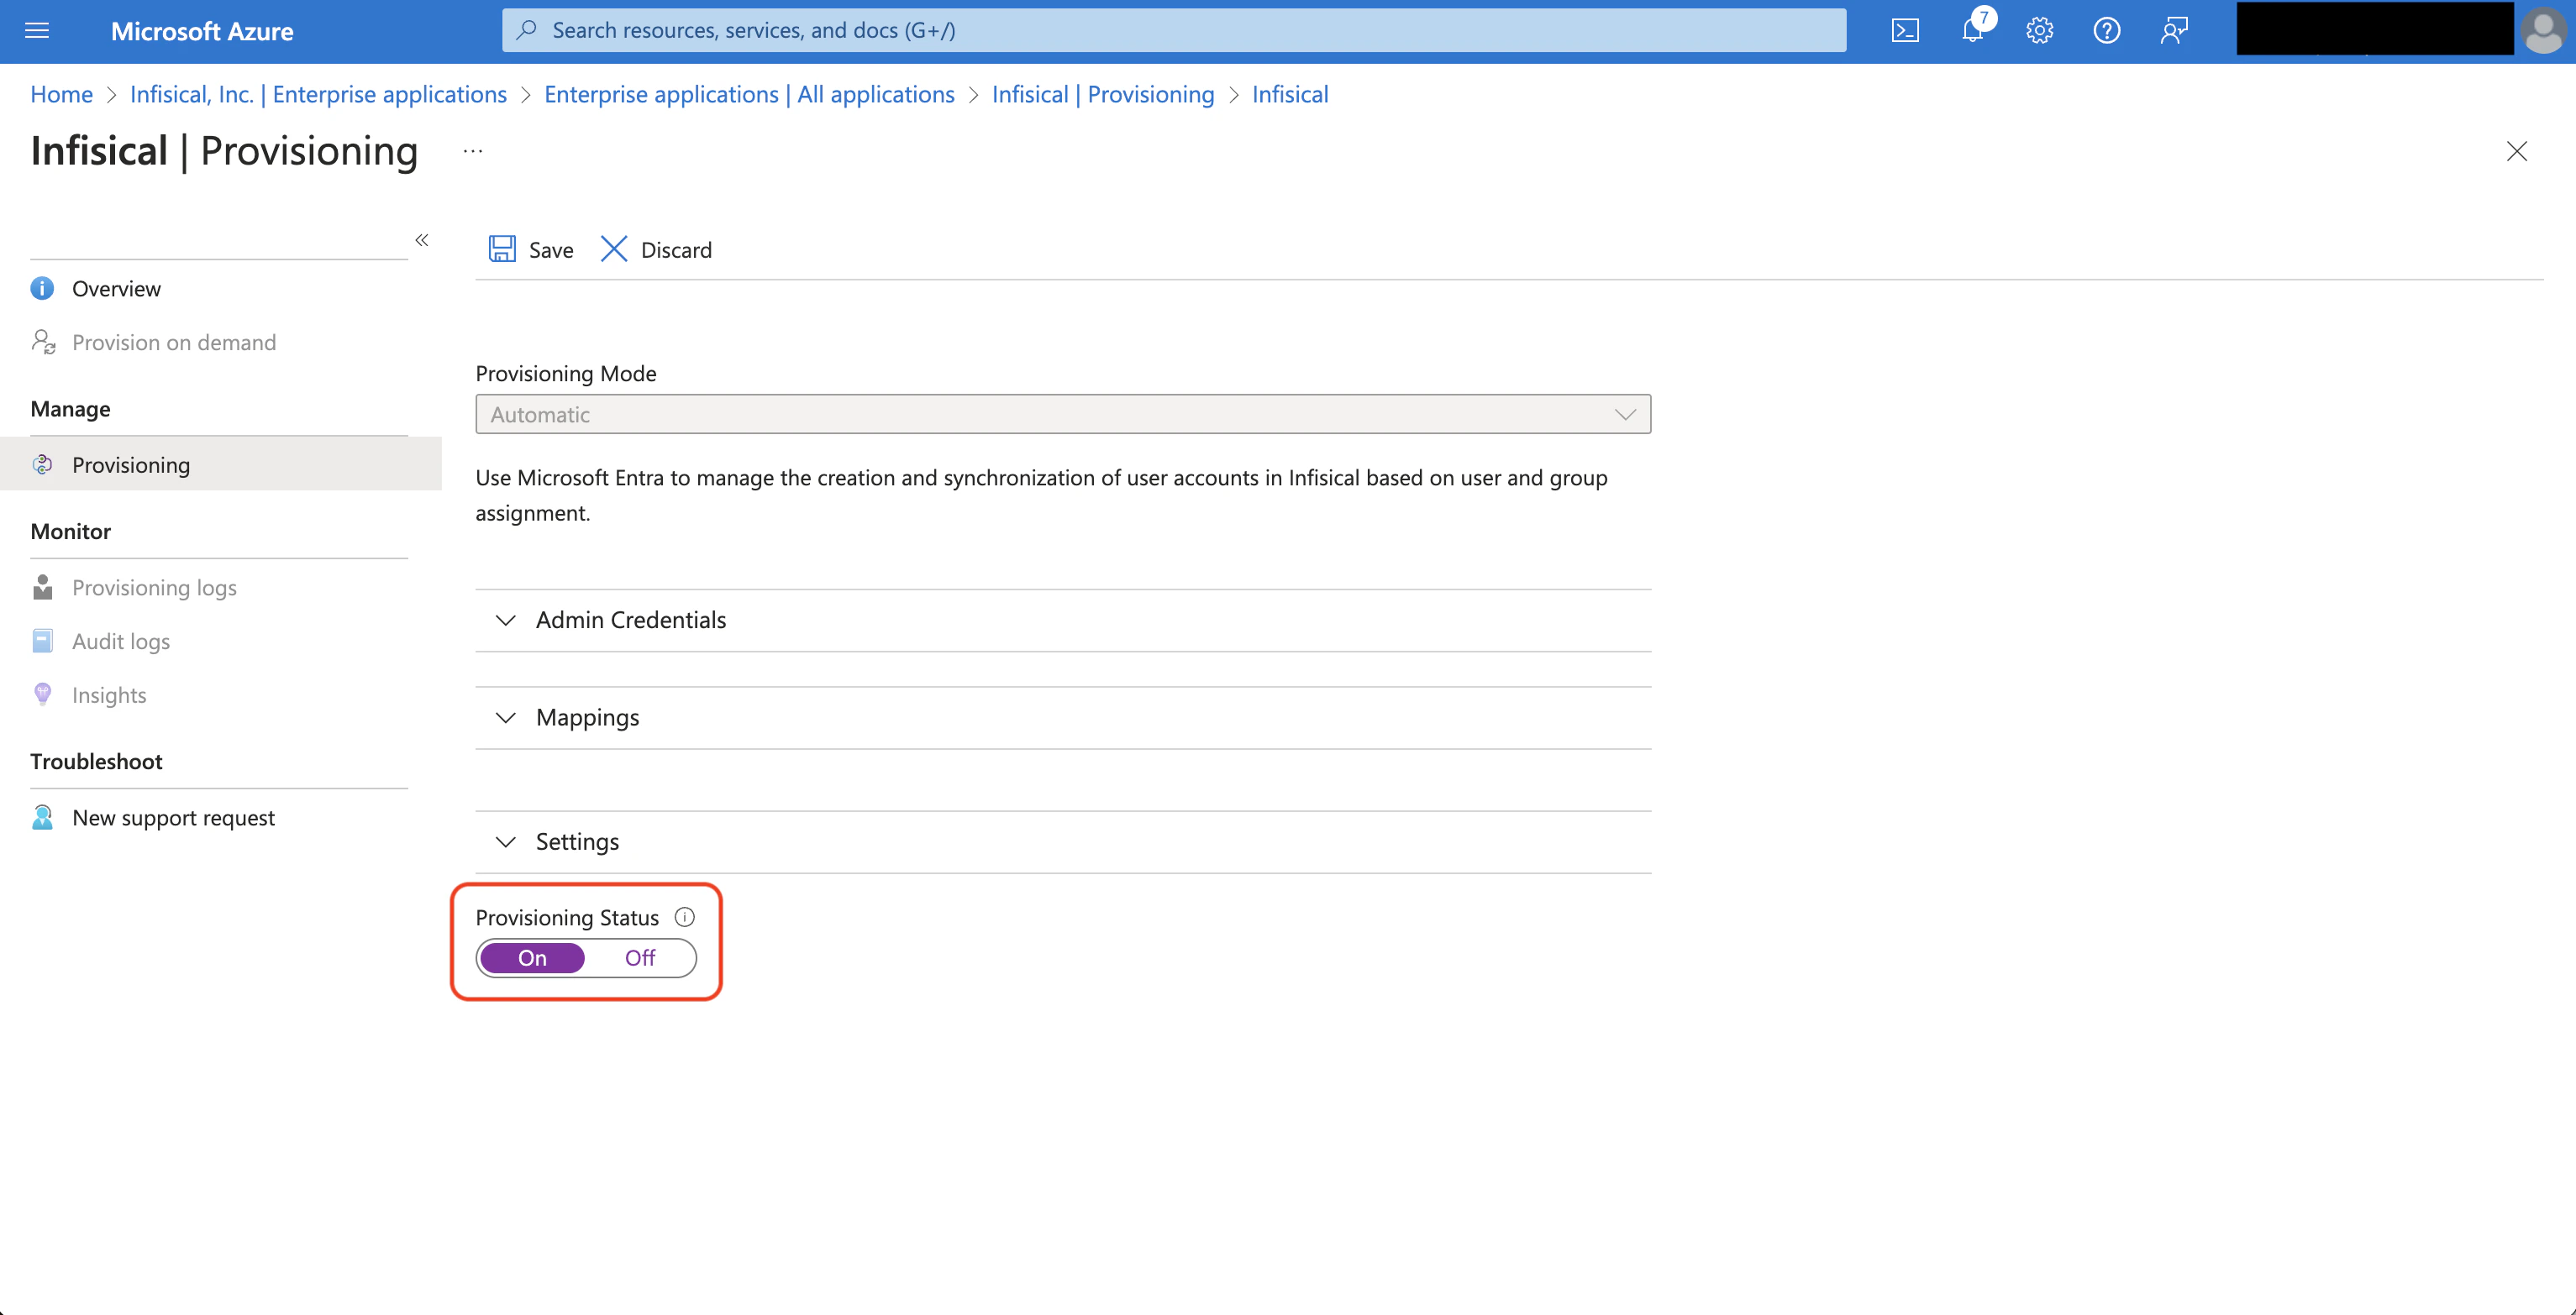Screen dimensions: 2576x1315
Task: Launch Cloud Shell from the top bar
Action: point(1905,31)
